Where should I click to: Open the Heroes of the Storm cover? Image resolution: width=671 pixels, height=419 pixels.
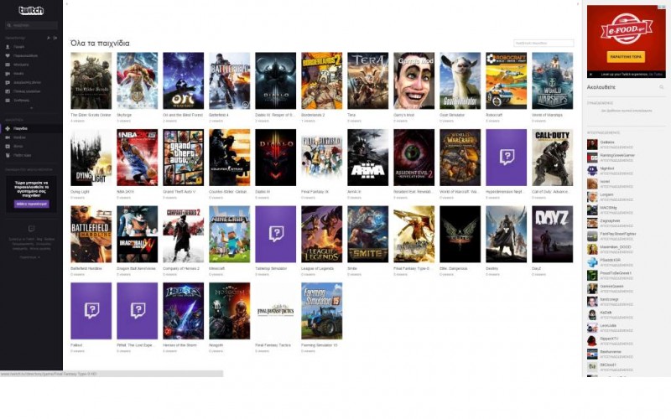(183, 311)
